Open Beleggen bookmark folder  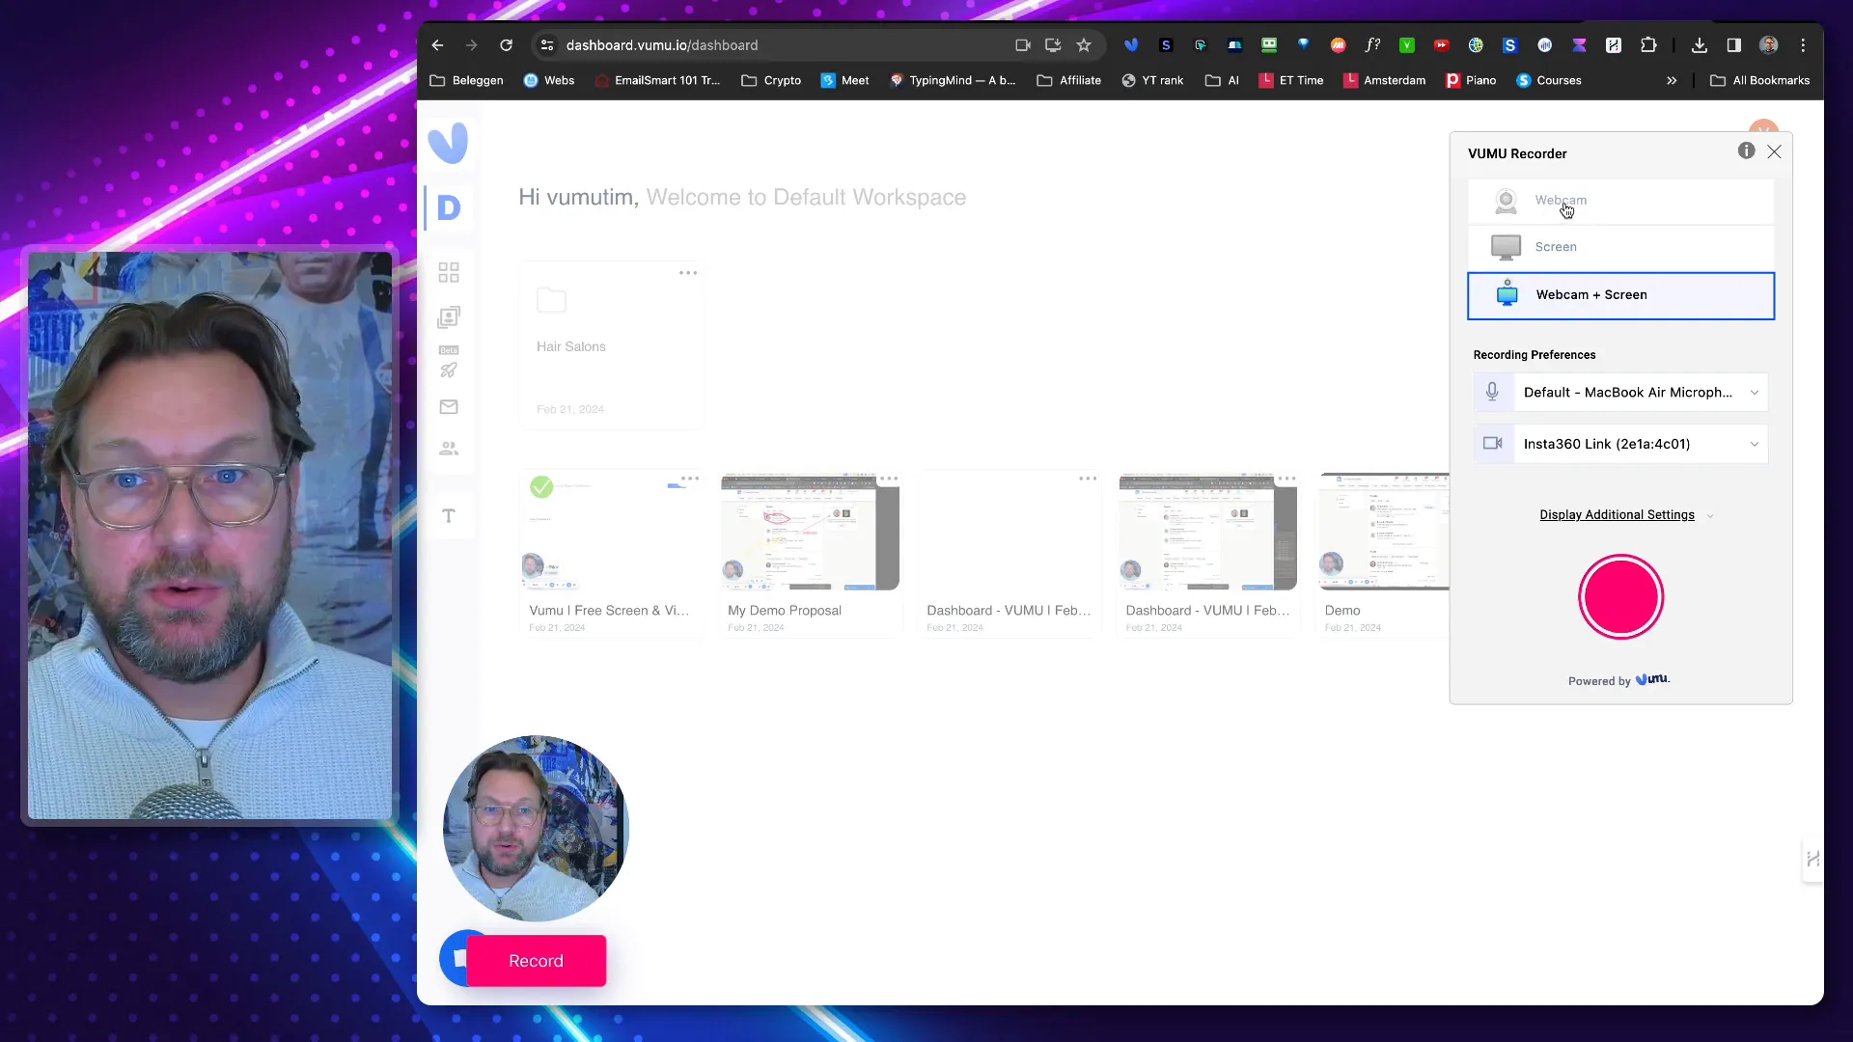point(466,80)
